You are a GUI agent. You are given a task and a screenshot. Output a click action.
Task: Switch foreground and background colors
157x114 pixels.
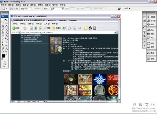7,55
